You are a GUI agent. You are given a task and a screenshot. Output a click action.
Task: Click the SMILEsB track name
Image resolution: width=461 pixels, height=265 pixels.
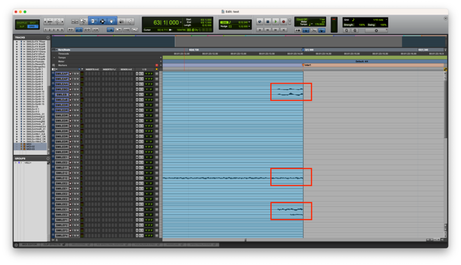tap(62, 100)
